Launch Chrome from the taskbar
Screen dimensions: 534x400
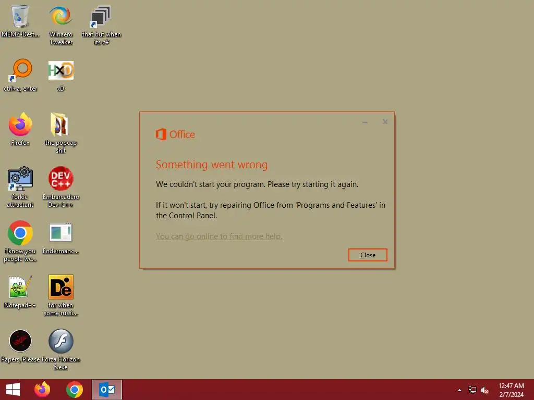[75, 390]
